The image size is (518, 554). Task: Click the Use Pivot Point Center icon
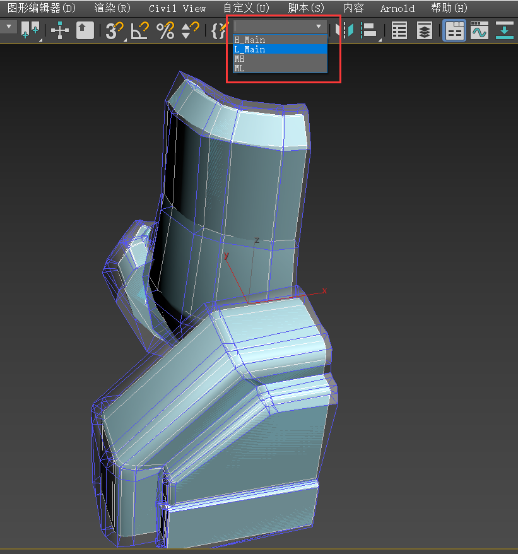point(30,30)
